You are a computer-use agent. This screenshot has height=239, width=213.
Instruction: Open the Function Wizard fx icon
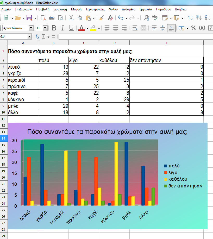[37, 37]
